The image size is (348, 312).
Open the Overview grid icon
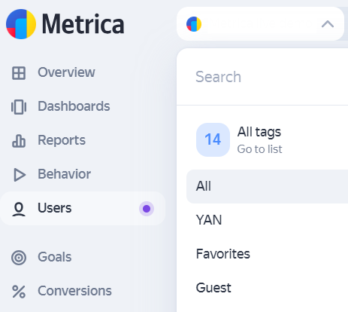[x=19, y=73]
